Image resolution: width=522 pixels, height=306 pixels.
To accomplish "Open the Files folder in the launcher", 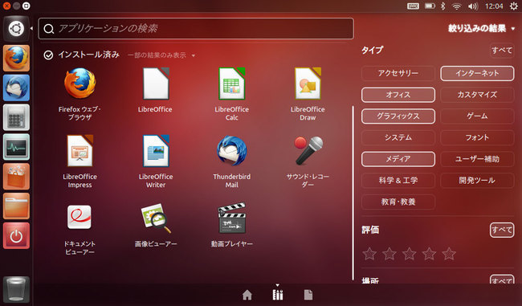I will click(x=16, y=206).
